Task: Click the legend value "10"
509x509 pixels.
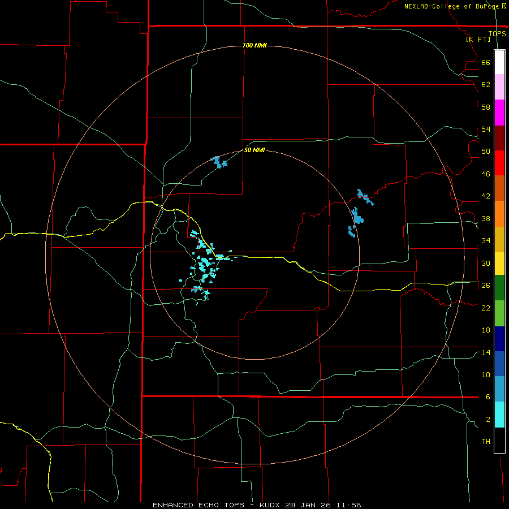Action: pos(486,374)
